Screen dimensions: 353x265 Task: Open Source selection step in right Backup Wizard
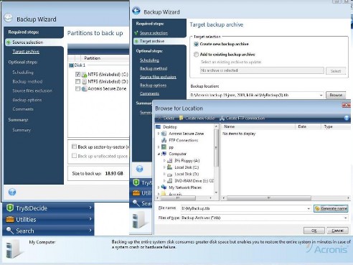(154, 33)
